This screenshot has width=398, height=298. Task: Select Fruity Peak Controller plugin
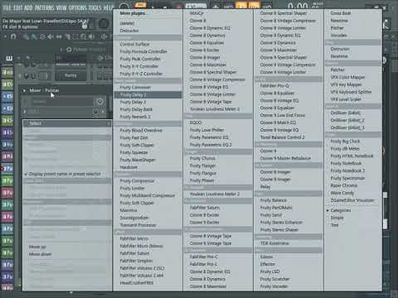pos(140,59)
